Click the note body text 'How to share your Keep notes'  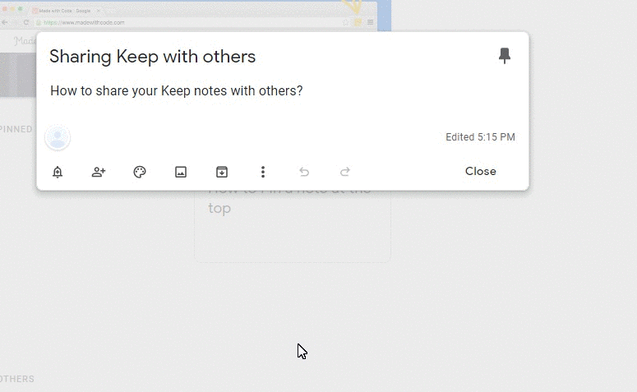[x=138, y=90]
